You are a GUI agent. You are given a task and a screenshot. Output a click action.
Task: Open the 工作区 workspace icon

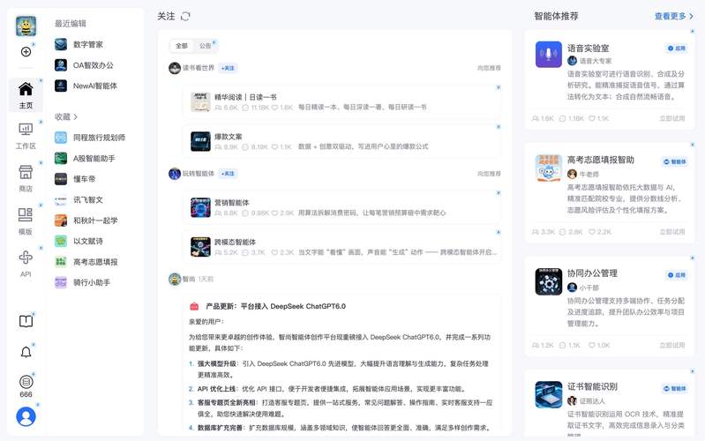coord(26,130)
